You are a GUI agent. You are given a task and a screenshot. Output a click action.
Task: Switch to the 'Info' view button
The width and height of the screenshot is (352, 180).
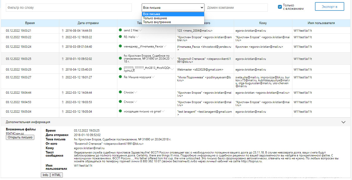(x=45, y=175)
